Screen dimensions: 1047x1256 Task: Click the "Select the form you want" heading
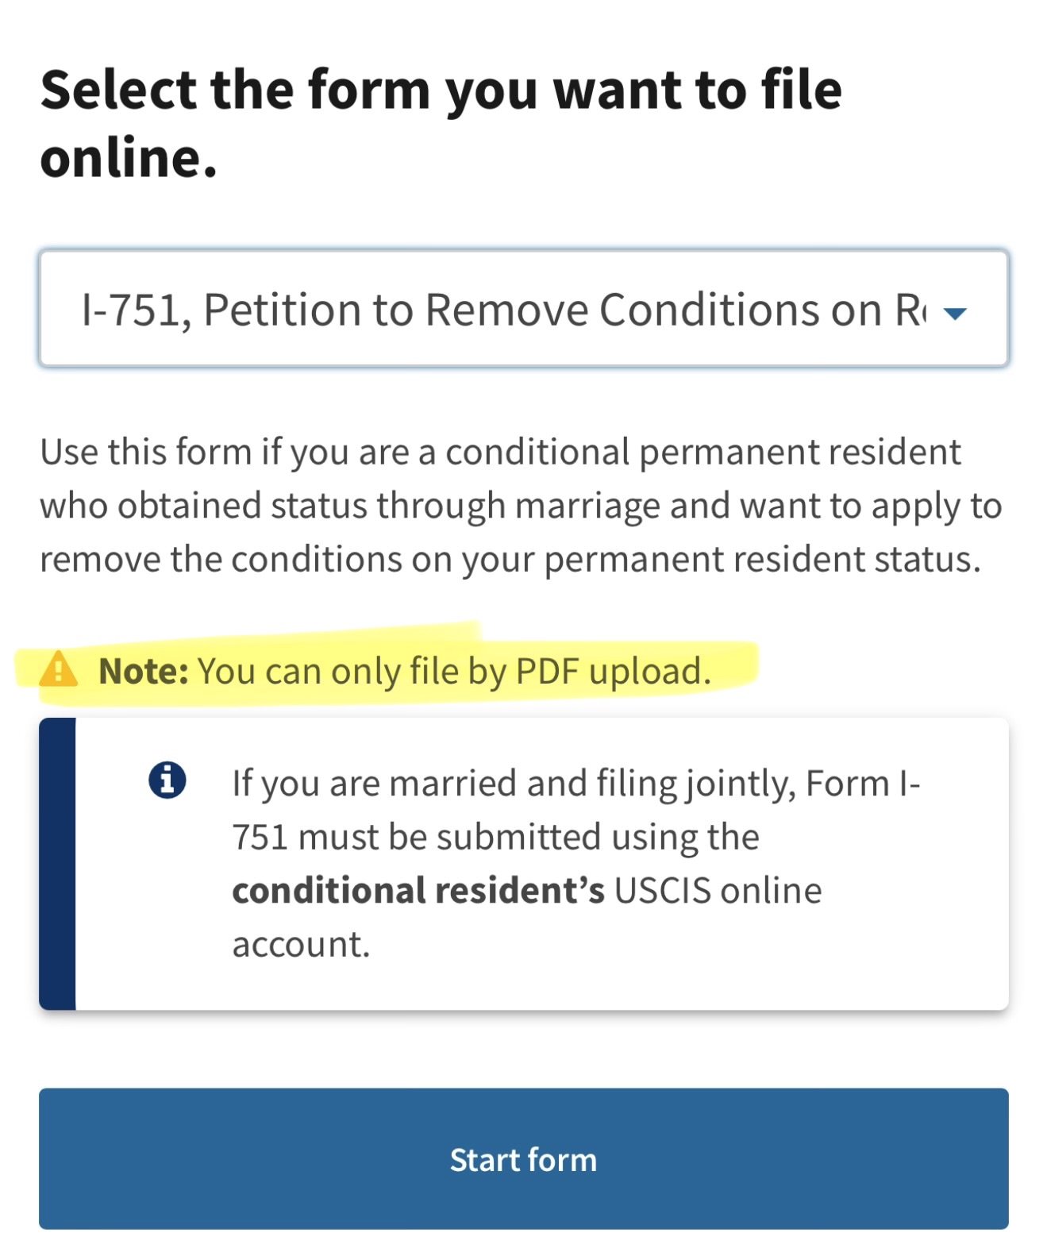tap(440, 89)
